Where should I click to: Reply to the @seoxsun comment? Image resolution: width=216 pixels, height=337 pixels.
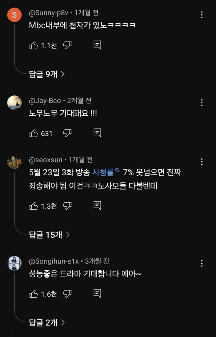coord(97,206)
